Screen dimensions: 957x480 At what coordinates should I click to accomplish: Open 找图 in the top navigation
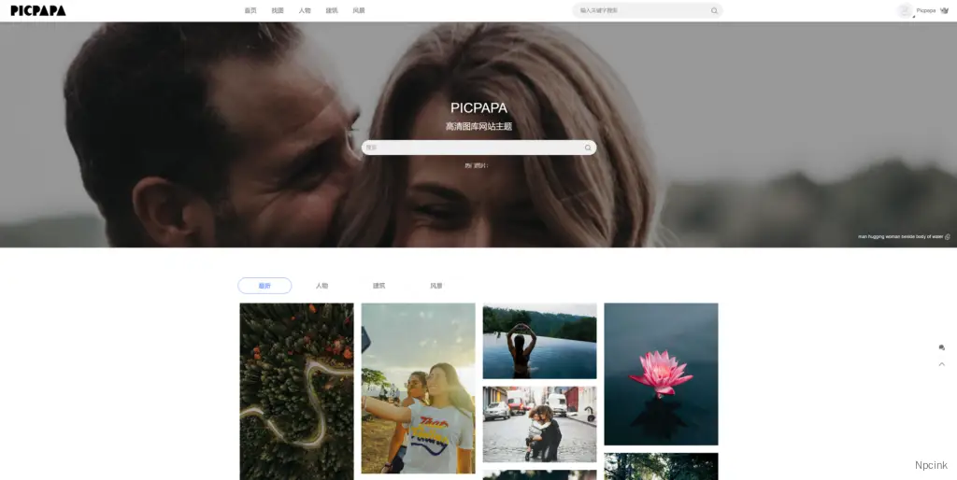point(278,10)
